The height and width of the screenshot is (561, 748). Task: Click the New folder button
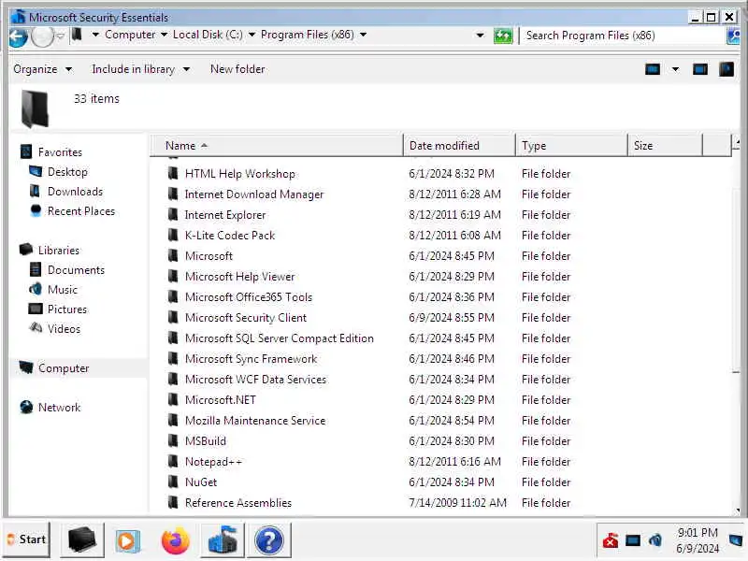tap(237, 69)
